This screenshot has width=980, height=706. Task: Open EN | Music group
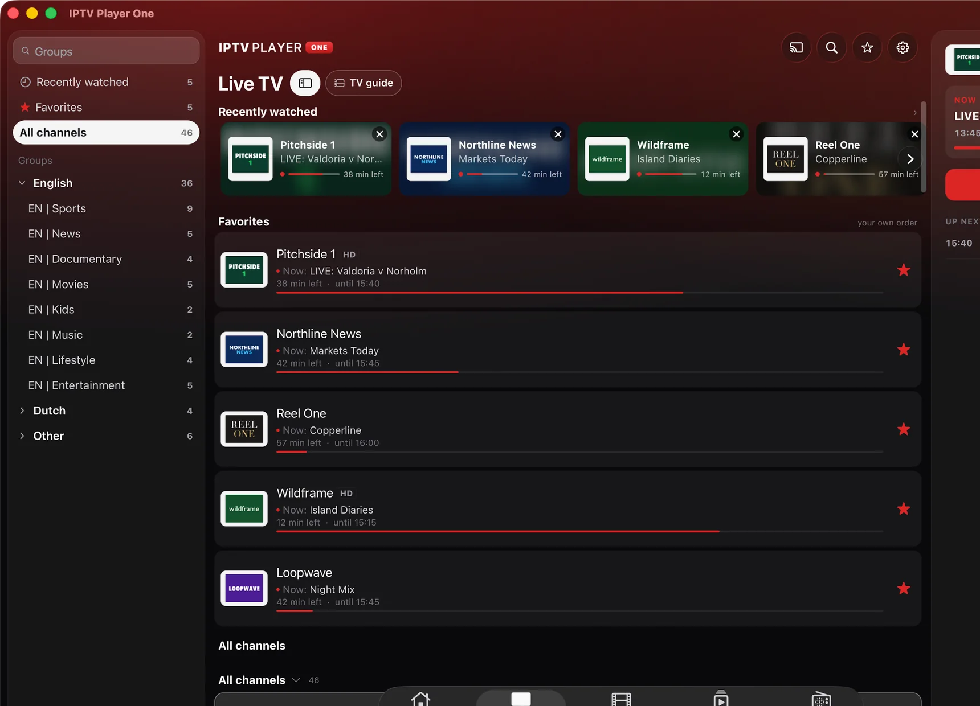pos(106,335)
